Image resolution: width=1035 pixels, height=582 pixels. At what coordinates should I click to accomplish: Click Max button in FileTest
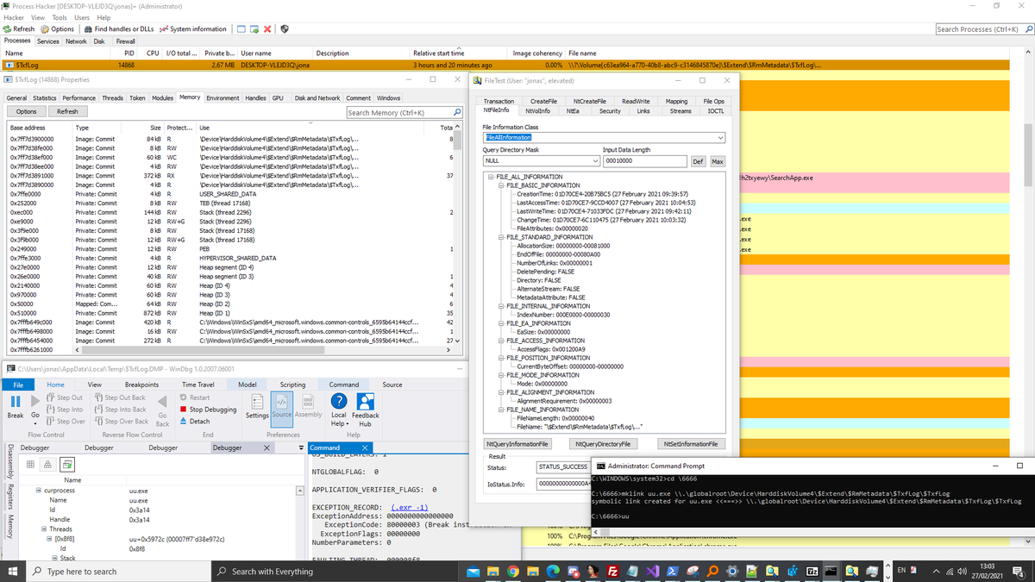[717, 161]
